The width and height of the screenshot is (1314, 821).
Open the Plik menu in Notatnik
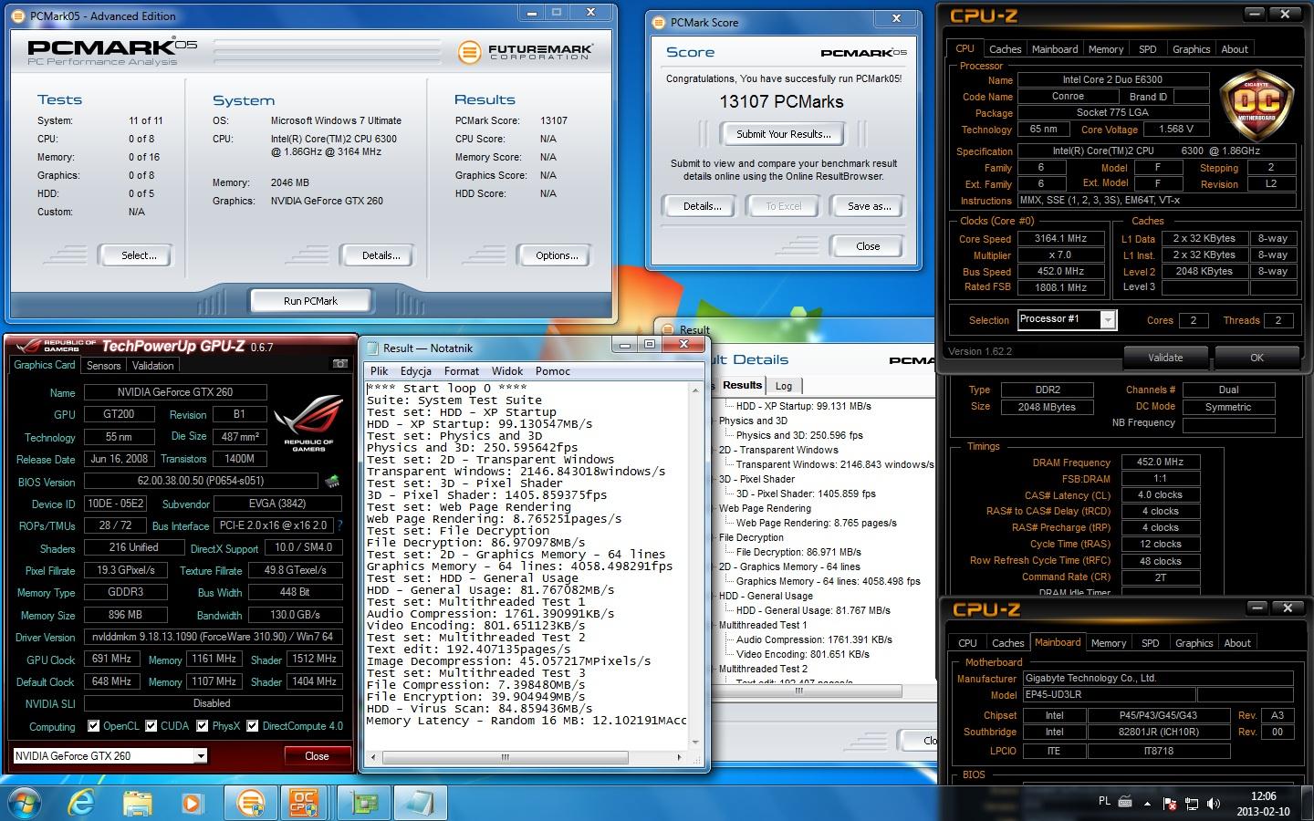click(x=380, y=371)
